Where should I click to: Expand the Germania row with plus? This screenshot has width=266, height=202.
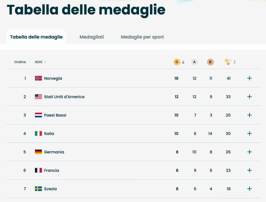pos(249,152)
